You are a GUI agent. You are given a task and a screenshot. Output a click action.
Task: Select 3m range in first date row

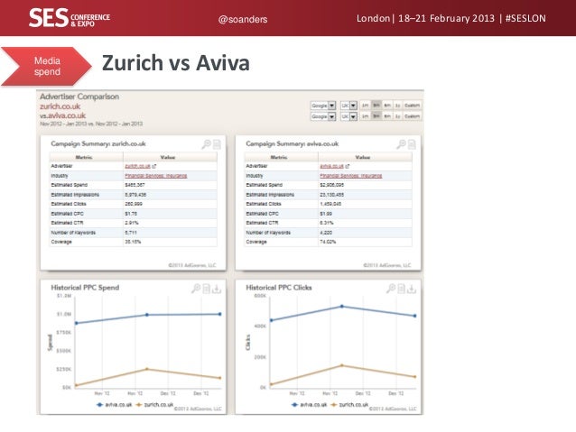click(x=376, y=106)
